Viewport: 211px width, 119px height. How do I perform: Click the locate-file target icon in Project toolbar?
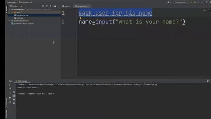coord(43,6)
